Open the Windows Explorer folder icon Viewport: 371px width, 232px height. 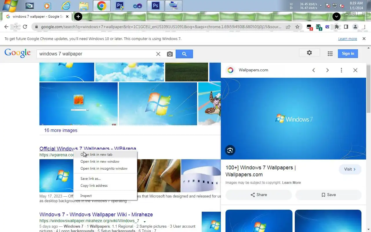(x=84, y=6)
